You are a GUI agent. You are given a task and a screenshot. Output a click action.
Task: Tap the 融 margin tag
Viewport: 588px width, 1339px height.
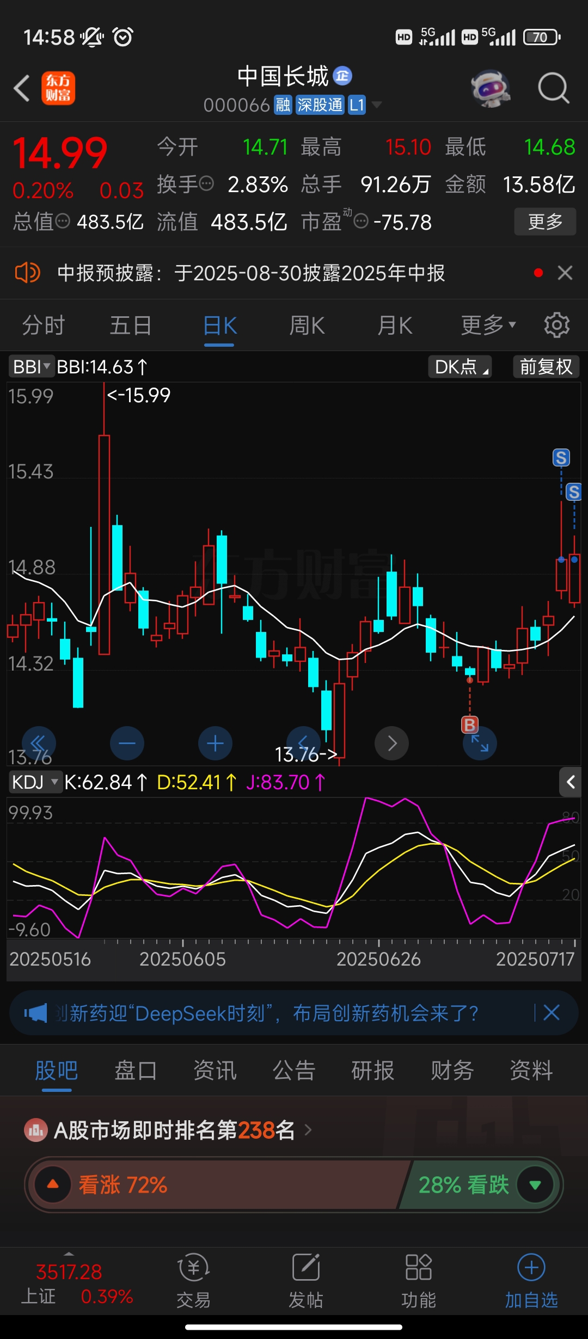283,105
